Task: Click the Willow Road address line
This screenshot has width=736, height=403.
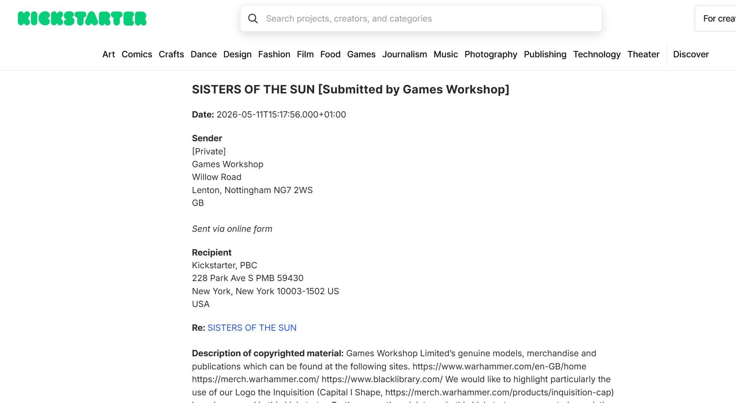Action: pyautogui.click(x=217, y=177)
